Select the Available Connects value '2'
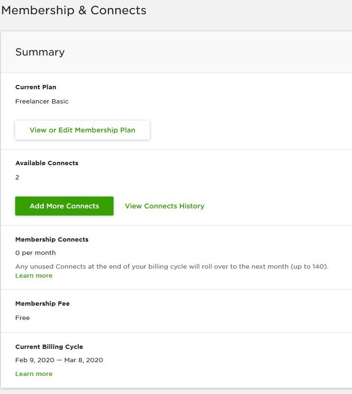Screen dimensions: 352x394 click(x=17, y=178)
